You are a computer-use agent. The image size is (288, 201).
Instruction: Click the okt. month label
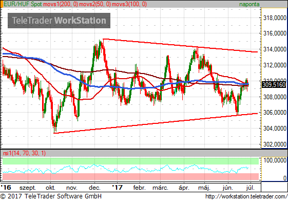pos(50,188)
